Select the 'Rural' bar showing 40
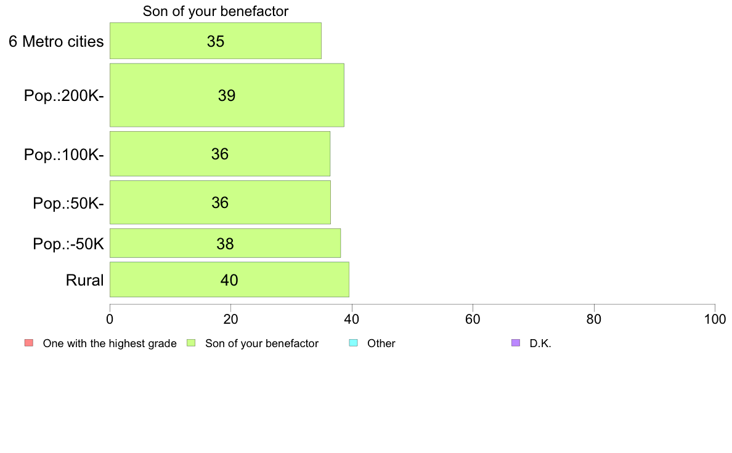 tap(230, 279)
